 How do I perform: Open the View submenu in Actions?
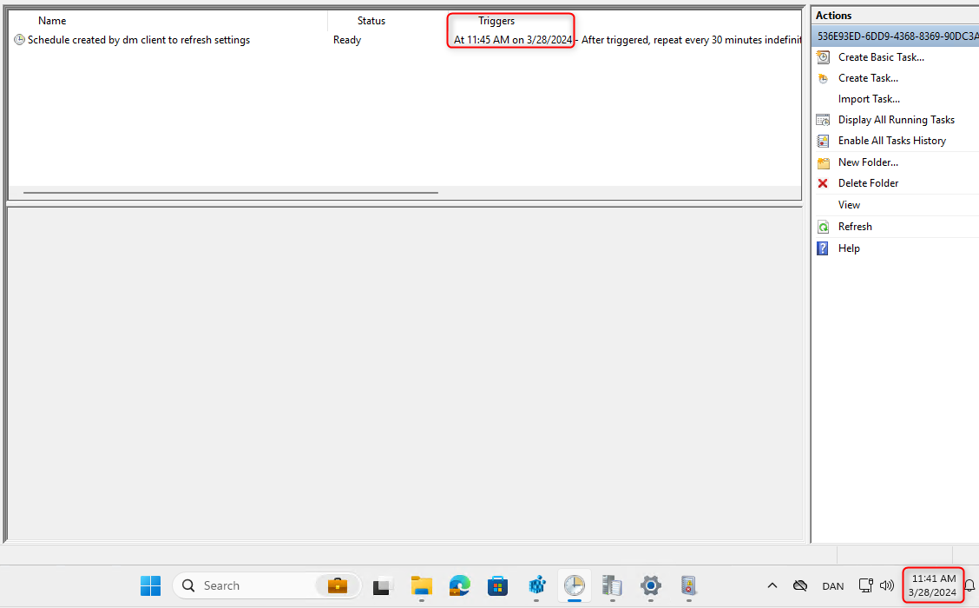(x=849, y=205)
